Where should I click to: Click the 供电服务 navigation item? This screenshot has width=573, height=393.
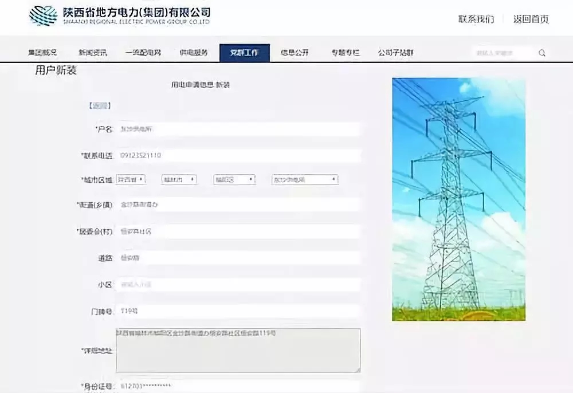195,52
